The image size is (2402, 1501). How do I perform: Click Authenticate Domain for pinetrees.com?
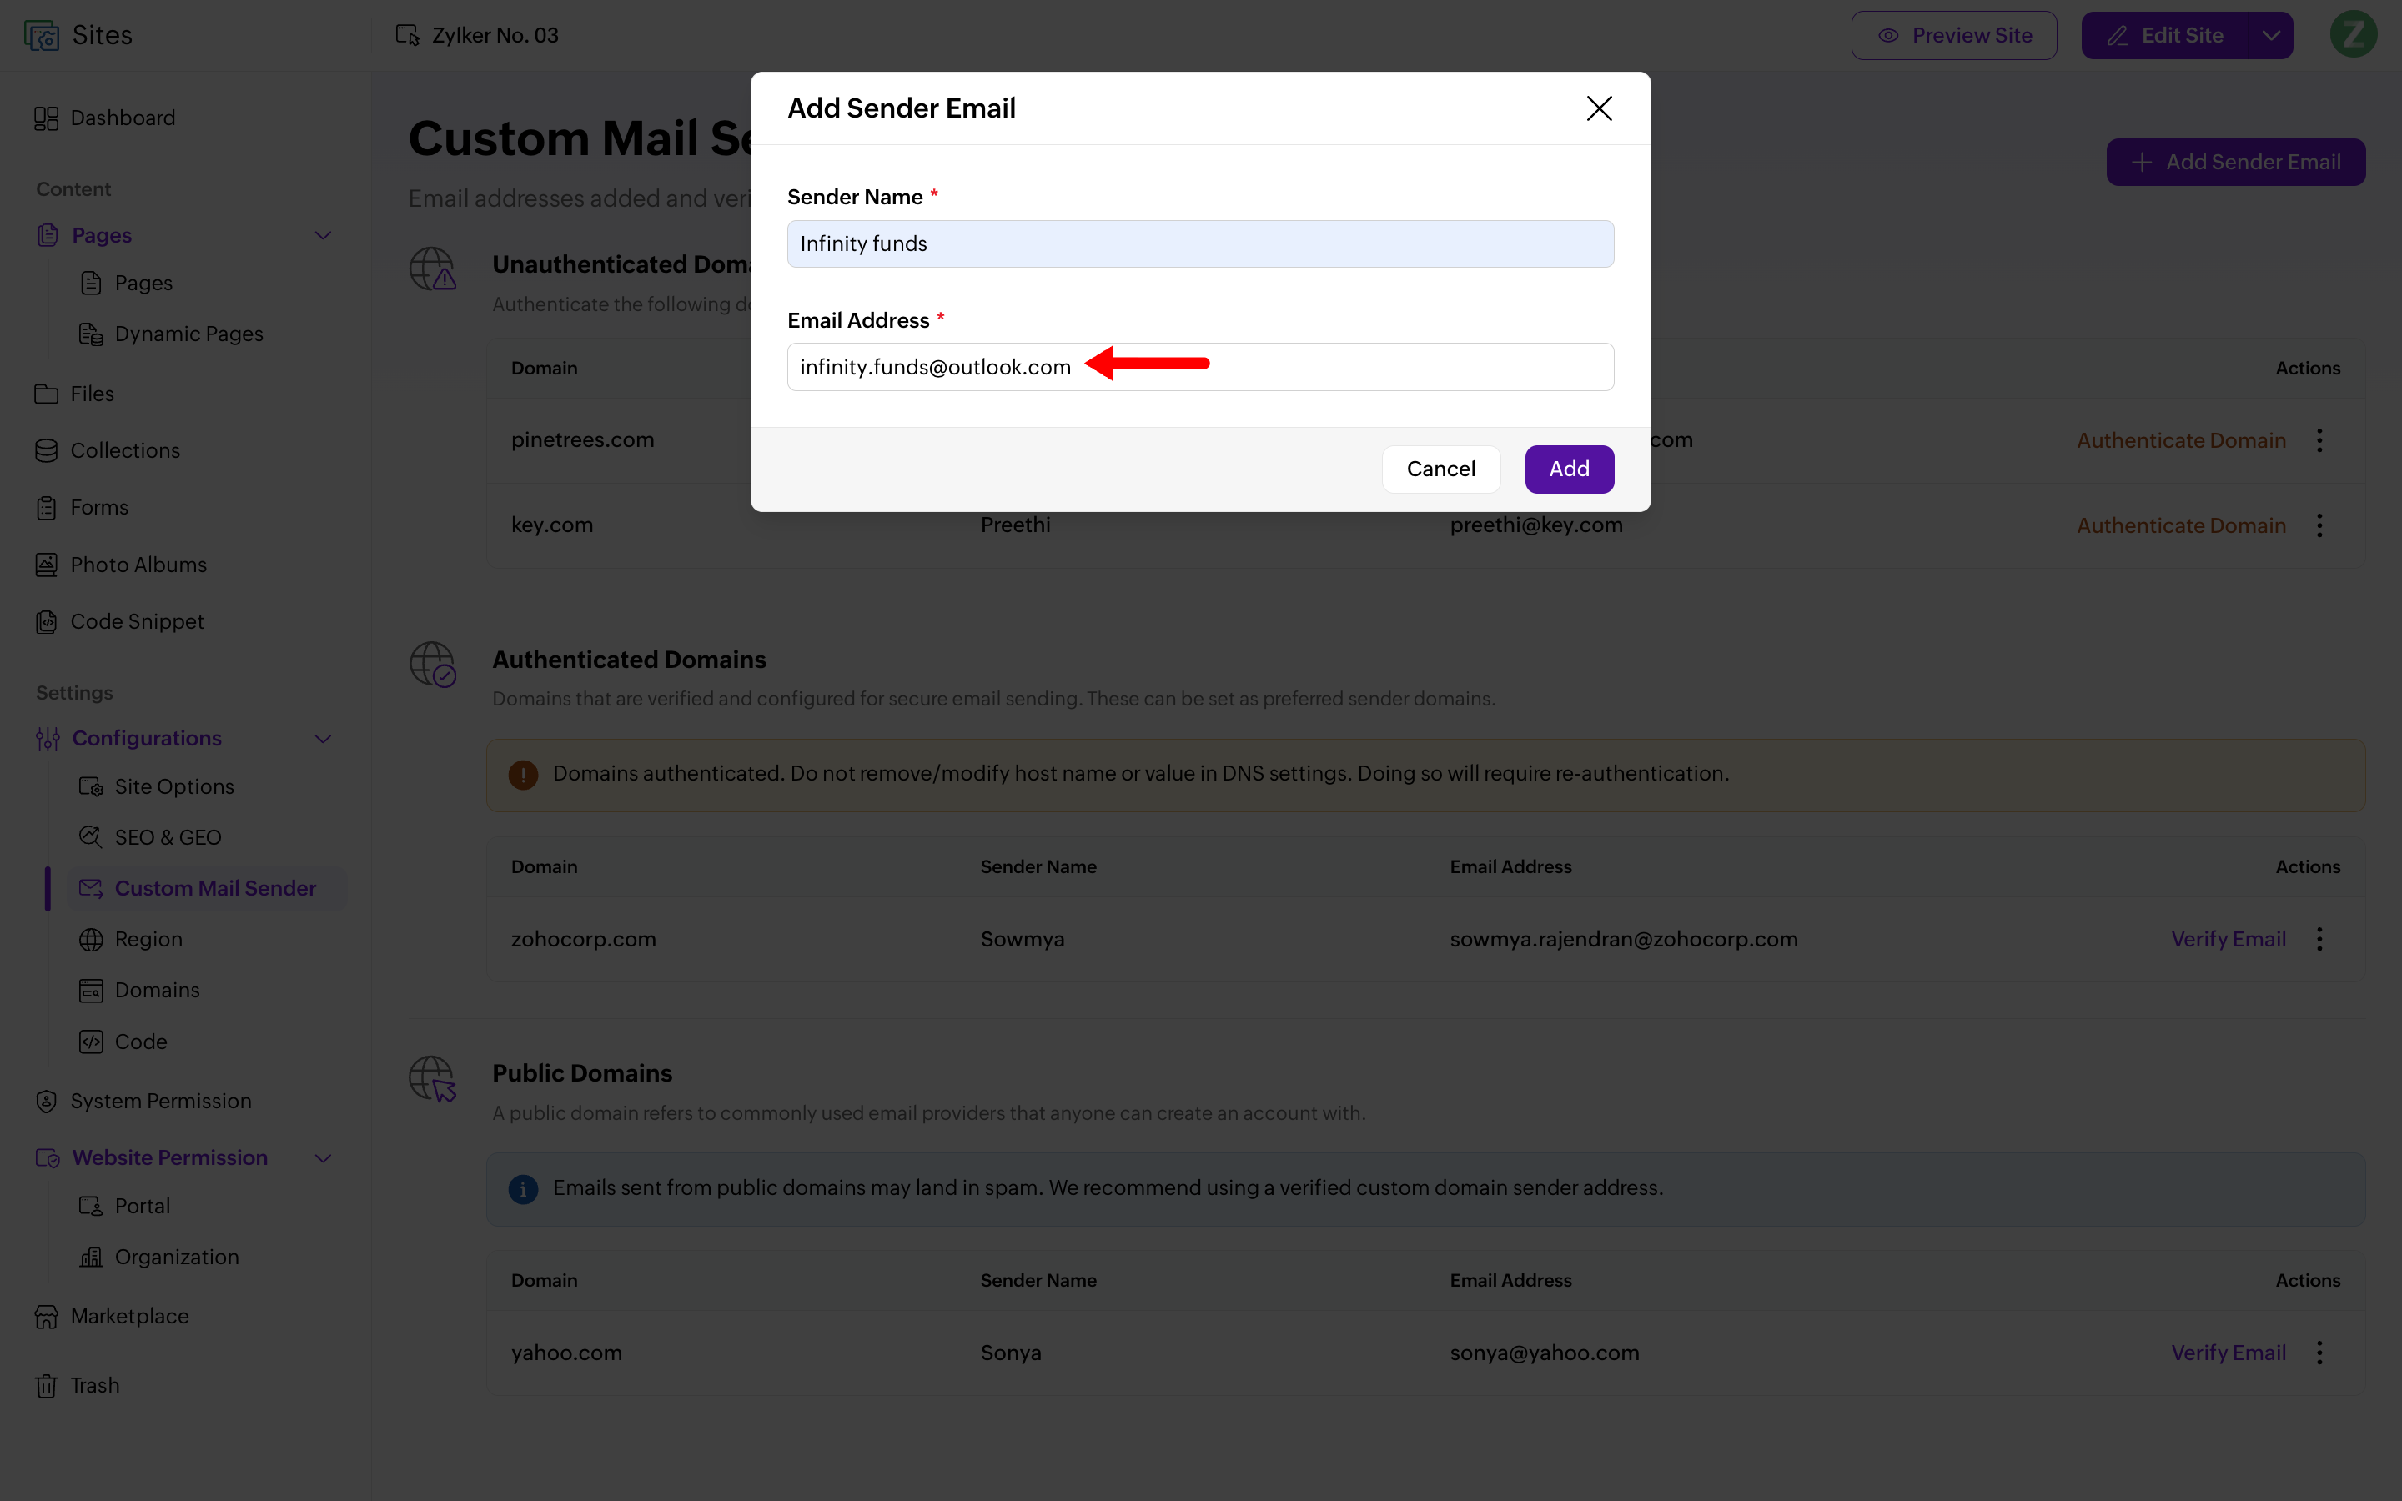point(2181,441)
